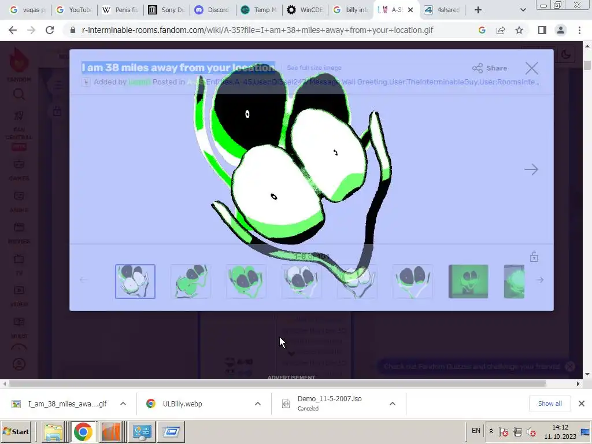Open Video in Fandom sidebar
The height and width of the screenshot is (444, 592).
(19, 296)
